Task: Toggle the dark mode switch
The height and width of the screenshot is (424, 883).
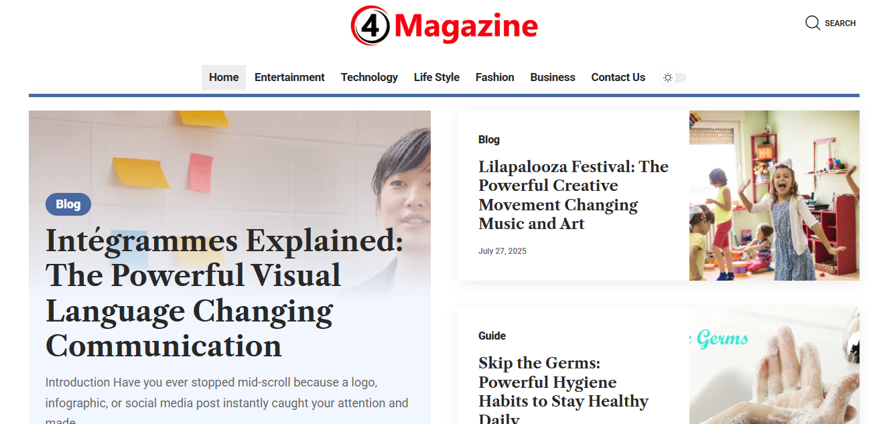Action: 674,78
